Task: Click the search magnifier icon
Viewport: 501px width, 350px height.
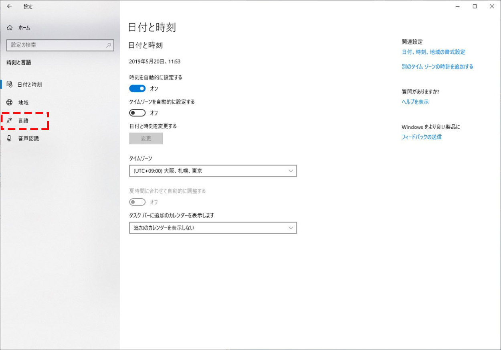Action: (109, 45)
